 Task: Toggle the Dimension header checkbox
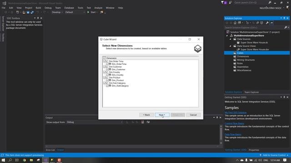click(105, 58)
